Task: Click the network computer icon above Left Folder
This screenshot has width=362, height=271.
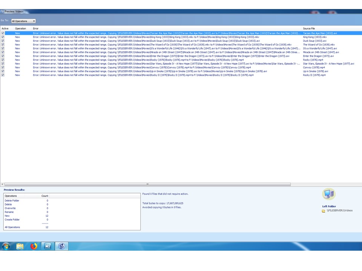Action: (x=328, y=194)
